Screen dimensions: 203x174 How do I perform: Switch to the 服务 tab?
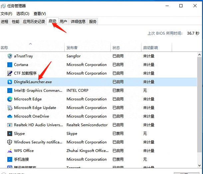(93, 22)
